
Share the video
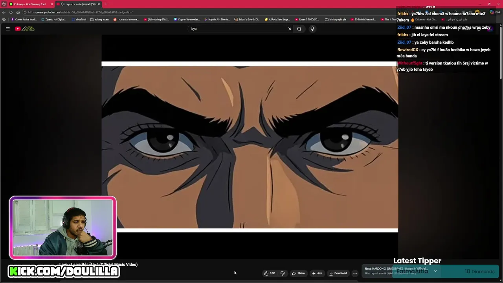pyautogui.click(x=298, y=273)
